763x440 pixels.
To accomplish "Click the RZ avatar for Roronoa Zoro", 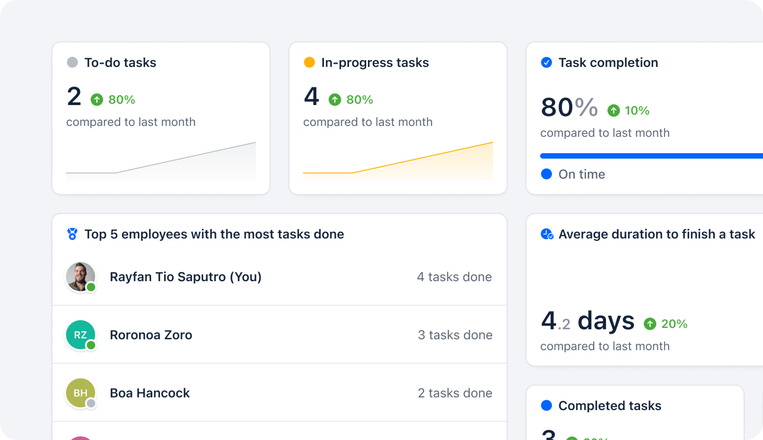I will [80, 335].
